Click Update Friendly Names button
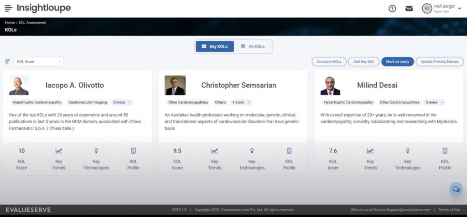This screenshot has width=467, height=217. [x=440, y=61]
